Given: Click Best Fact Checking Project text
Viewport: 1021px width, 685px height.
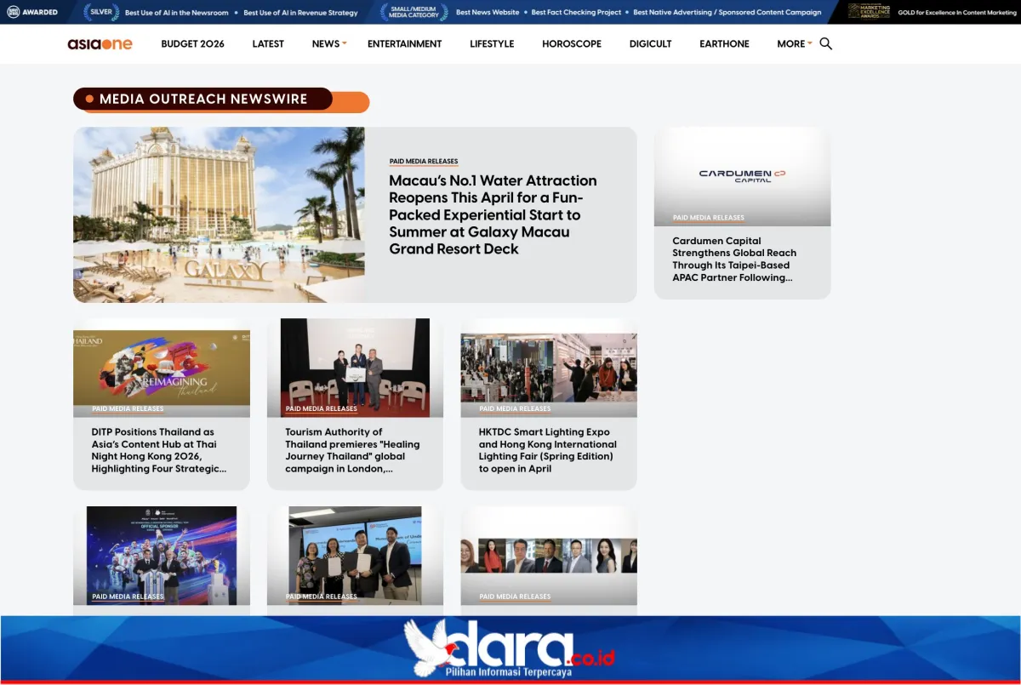Looking at the screenshot, I should click(x=577, y=13).
